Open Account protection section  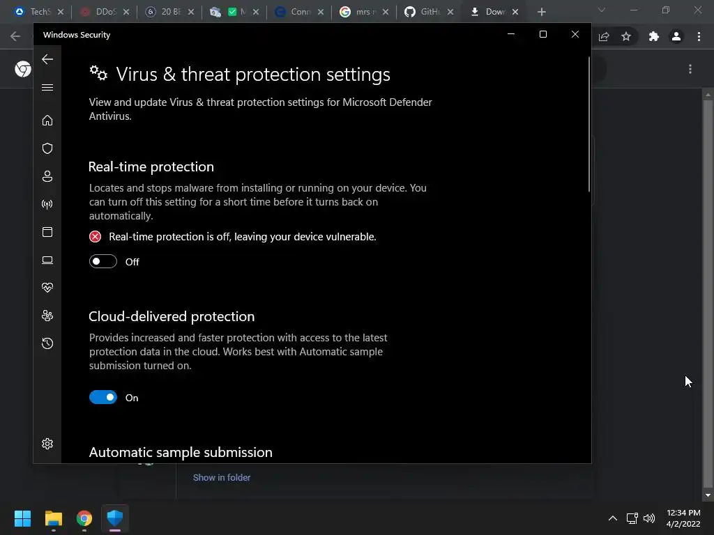[47, 176]
